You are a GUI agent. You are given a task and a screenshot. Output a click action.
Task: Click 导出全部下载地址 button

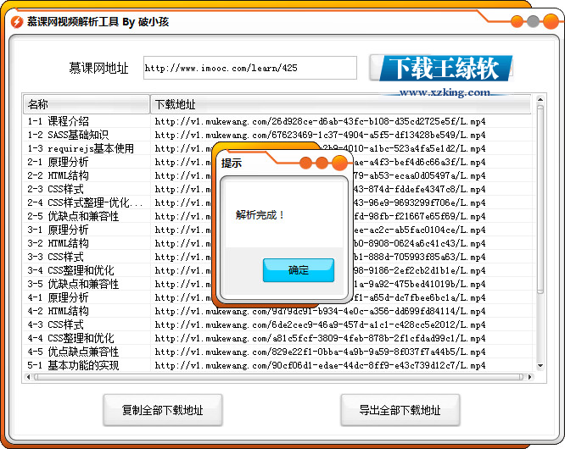(x=400, y=410)
